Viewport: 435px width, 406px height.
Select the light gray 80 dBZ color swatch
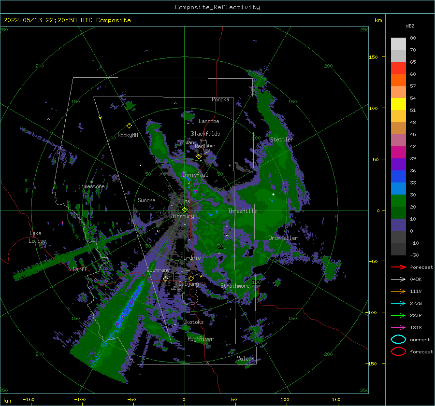398,44
